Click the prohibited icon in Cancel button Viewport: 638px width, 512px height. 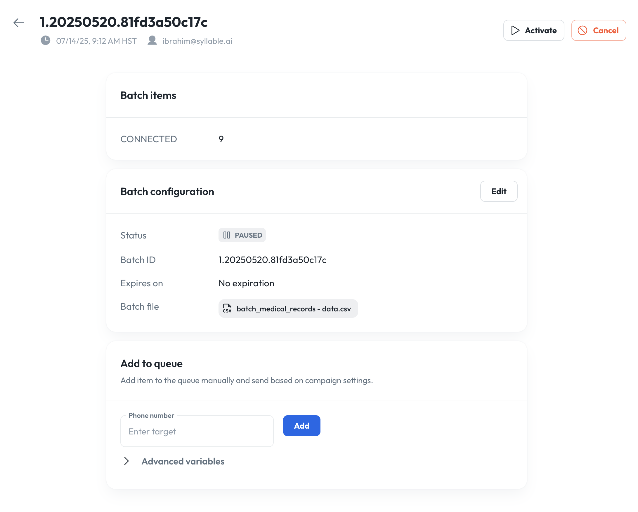pos(582,30)
